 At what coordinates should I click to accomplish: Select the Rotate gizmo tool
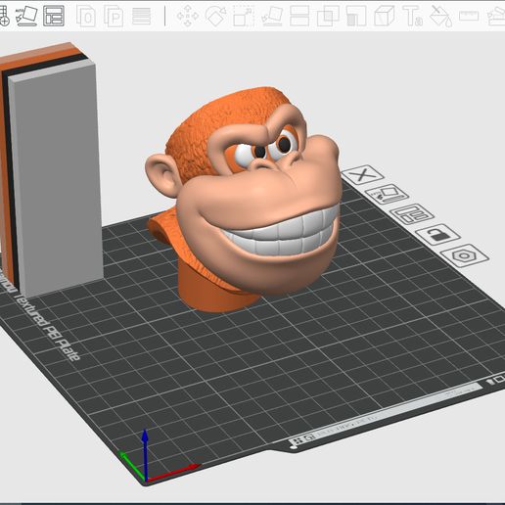click(x=216, y=16)
